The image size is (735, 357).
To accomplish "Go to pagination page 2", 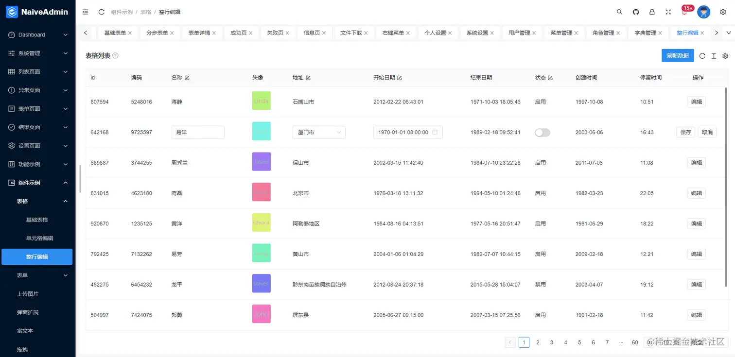I will point(538,342).
